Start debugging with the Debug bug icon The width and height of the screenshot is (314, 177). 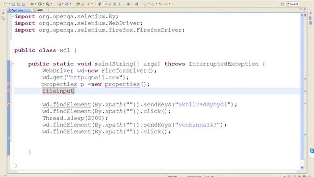pos(32,4)
